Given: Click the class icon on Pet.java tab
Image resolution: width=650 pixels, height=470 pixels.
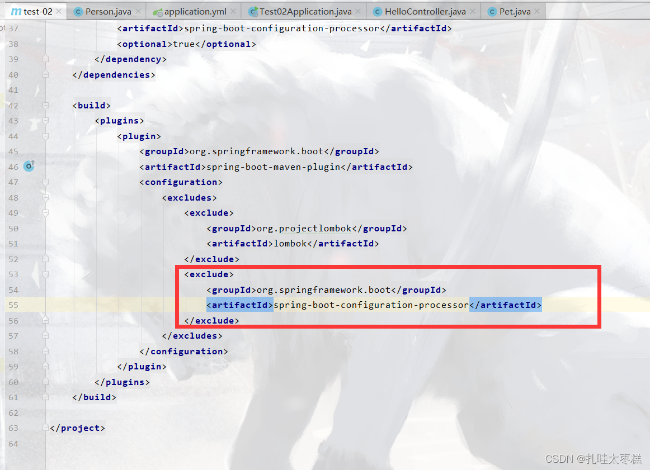Looking at the screenshot, I should click(492, 12).
